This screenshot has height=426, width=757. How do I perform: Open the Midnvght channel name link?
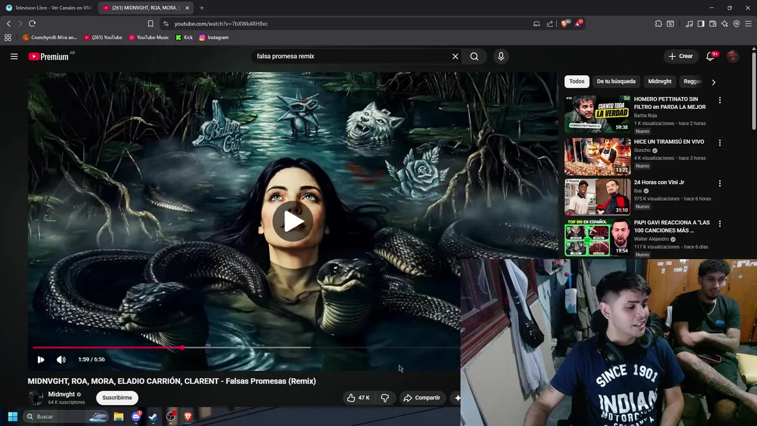point(62,394)
